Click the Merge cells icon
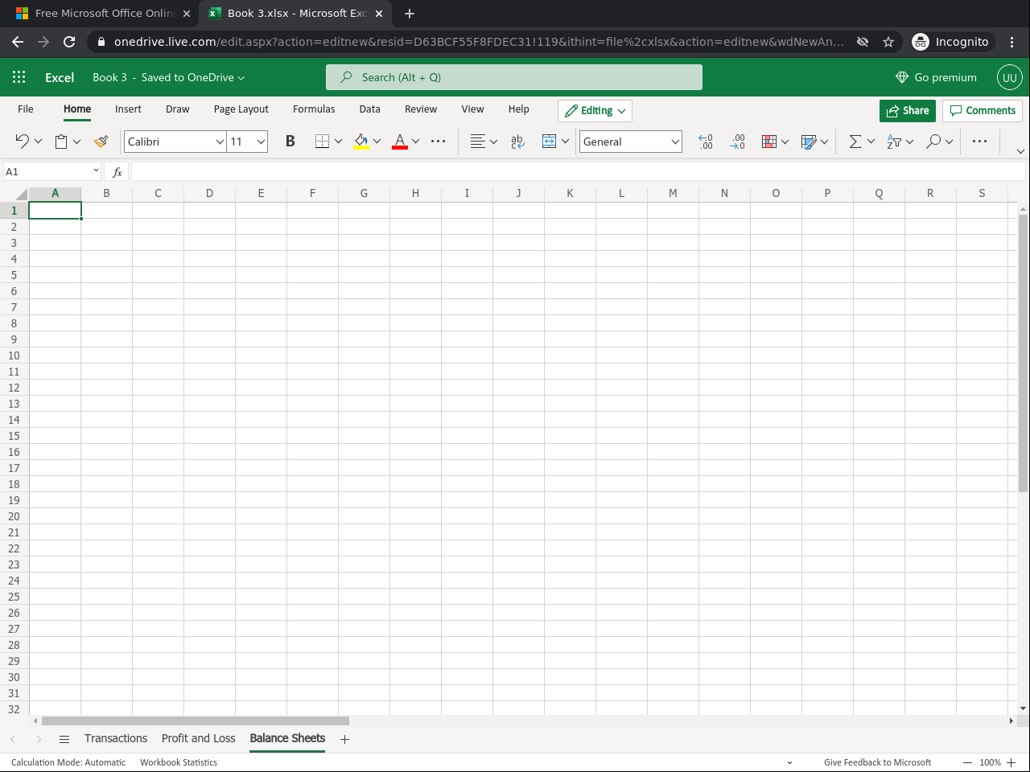 tap(549, 142)
